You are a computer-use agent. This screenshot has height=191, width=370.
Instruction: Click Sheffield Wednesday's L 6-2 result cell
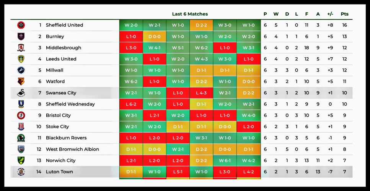pos(131,104)
